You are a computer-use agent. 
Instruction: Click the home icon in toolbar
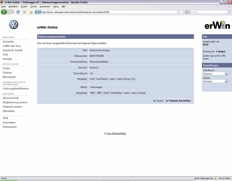[x=31, y=12]
